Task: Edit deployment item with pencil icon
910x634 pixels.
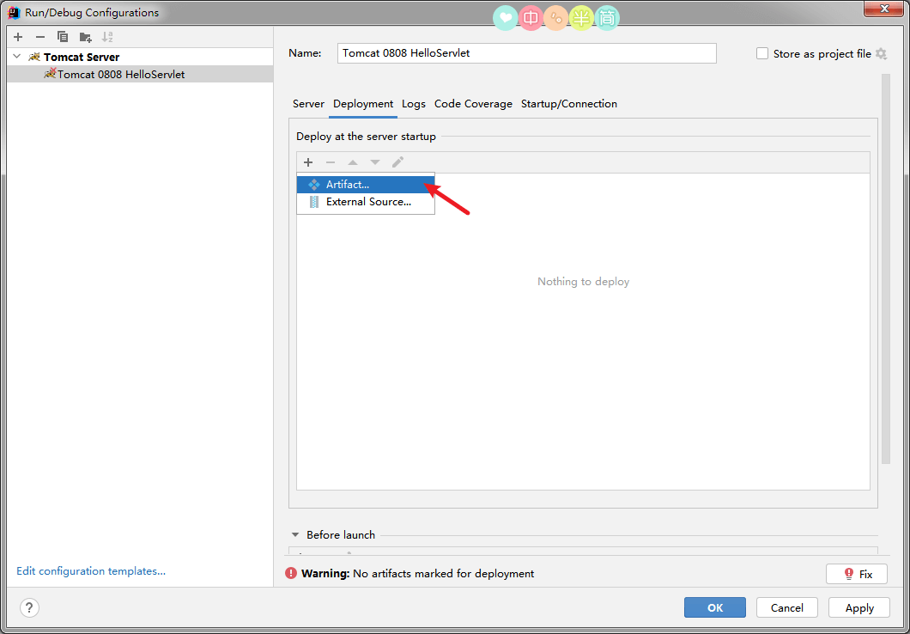Action: 397,162
